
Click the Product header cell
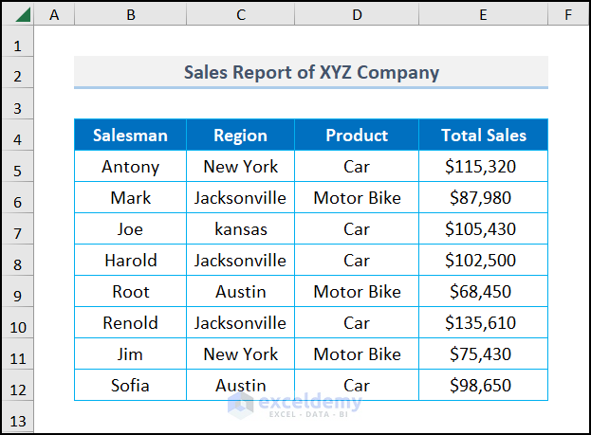tap(356, 136)
